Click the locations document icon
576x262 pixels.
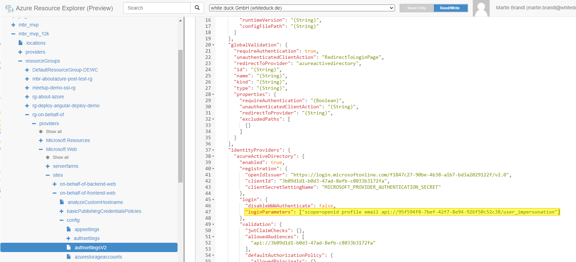coord(21,43)
